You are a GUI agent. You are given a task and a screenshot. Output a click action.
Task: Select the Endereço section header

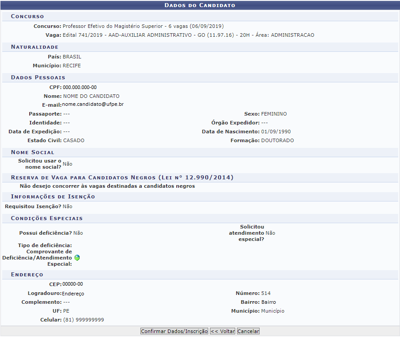pos(27,275)
